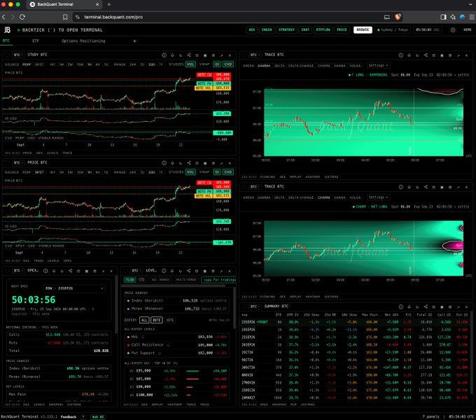
Task: Share the lower TRACE BTC panel
Action: [426, 187]
